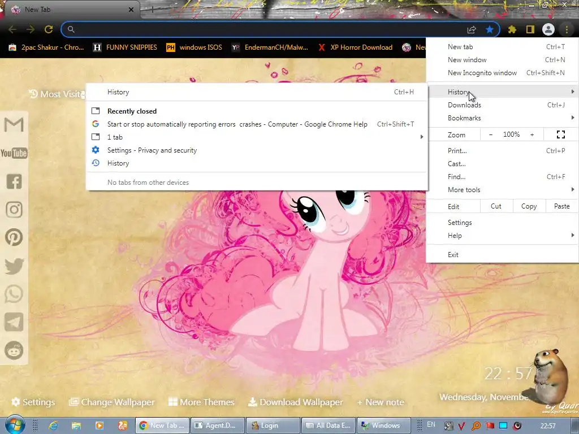Open the media player taskbar icon

point(100,426)
